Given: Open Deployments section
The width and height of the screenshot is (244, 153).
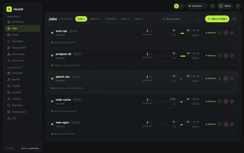Looking at the screenshot, I should tap(22, 48).
